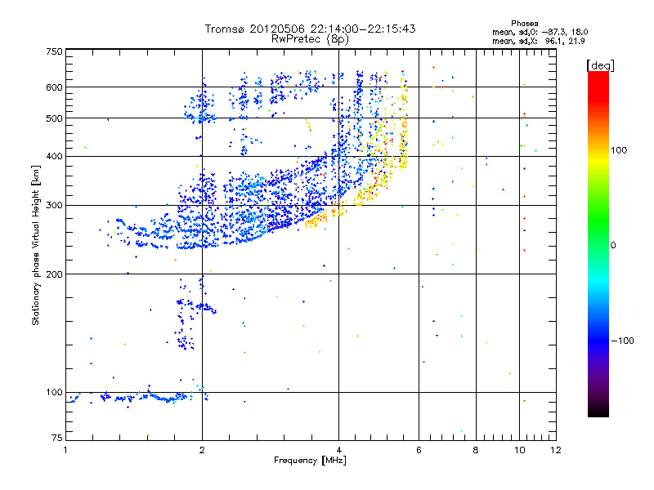Click the x-axis tick label '2'
Viewport: 654px width, 490px height.
coord(202,450)
